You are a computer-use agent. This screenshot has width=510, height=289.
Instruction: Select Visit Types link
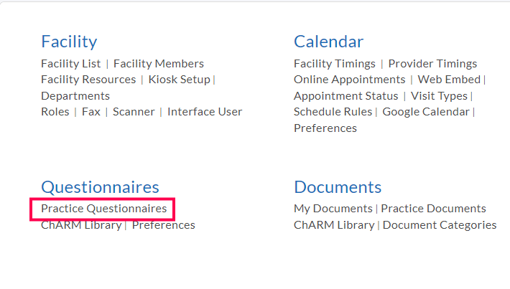(x=439, y=96)
